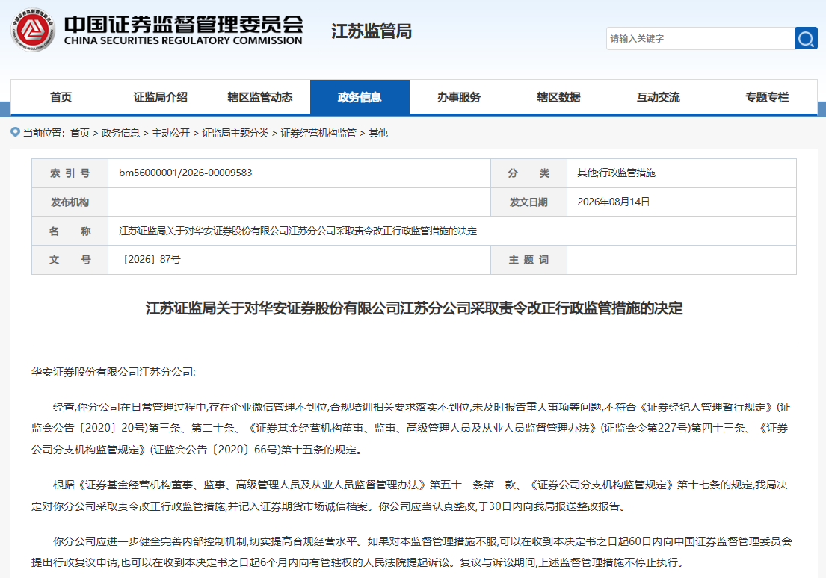The image size is (826, 578).
Task: Click the 主题词 label cell
Action: pos(528,260)
